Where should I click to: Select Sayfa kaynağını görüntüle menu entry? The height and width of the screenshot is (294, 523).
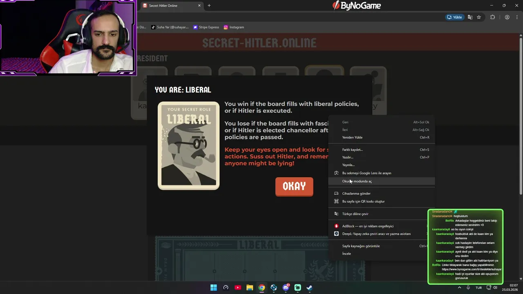[382, 246]
